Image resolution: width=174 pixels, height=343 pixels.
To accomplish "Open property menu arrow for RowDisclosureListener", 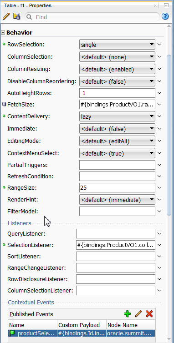I will pyautogui.click(x=159, y=279).
